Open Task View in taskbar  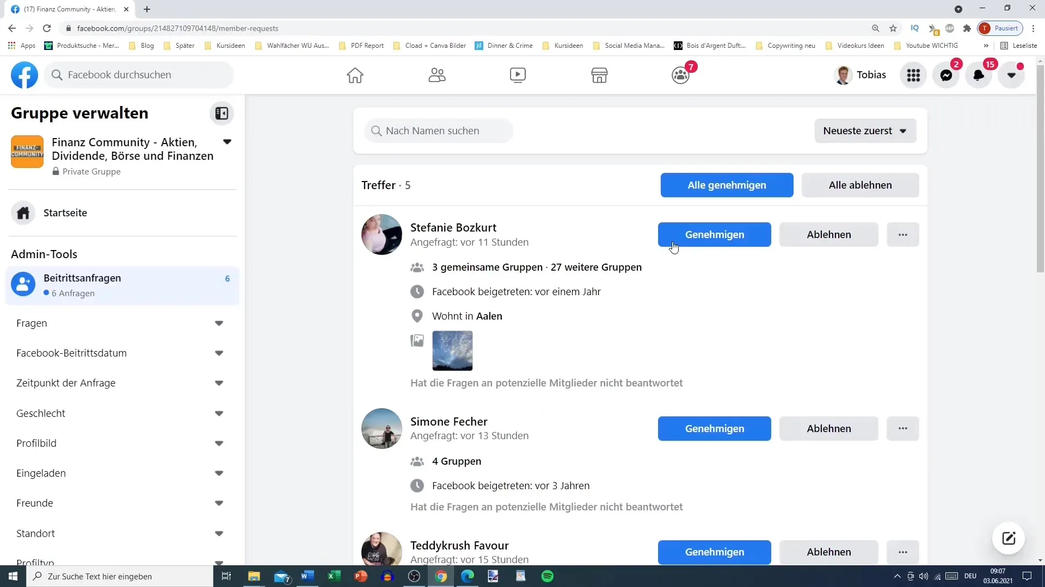tap(226, 576)
